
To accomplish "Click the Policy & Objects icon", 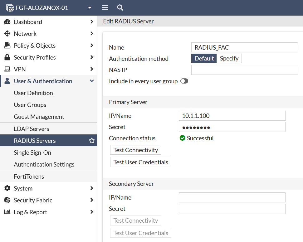I will 7,46.
